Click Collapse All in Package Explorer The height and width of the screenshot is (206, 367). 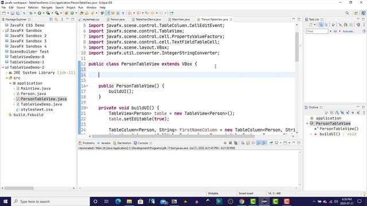(51, 19)
